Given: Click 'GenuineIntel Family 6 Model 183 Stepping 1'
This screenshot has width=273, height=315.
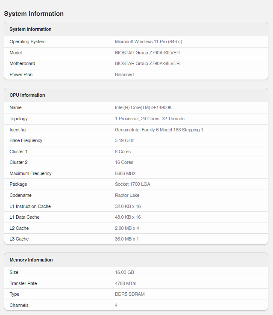Looking at the screenshot, I should (159, 130).
